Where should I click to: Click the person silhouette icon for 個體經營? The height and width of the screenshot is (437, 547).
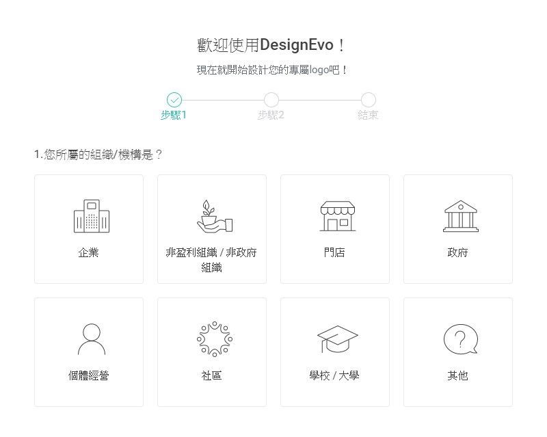pos(92,339)
